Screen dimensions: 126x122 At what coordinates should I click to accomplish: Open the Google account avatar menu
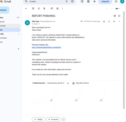click(x=122, y=2)
